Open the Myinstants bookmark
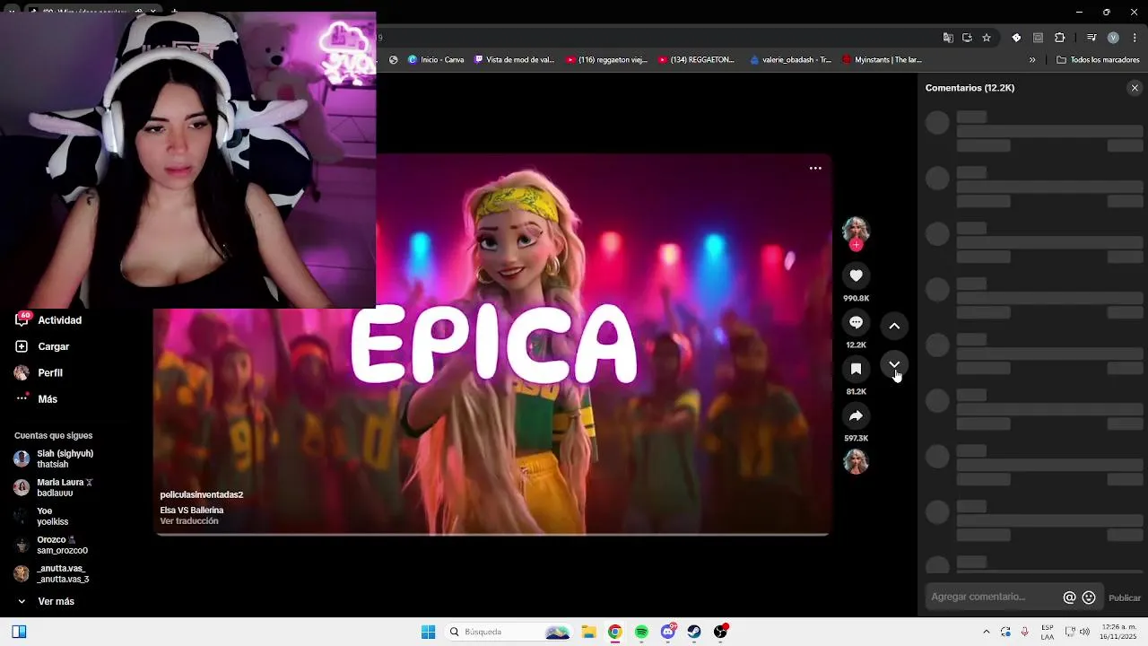 pos(882,60)
